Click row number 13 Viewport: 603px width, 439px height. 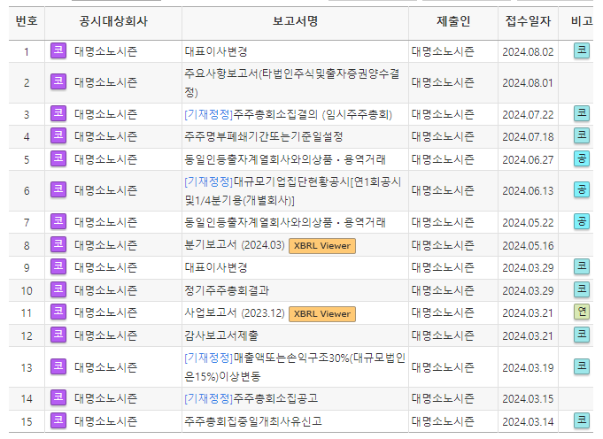pyautogui.click(x=27, y=368)
